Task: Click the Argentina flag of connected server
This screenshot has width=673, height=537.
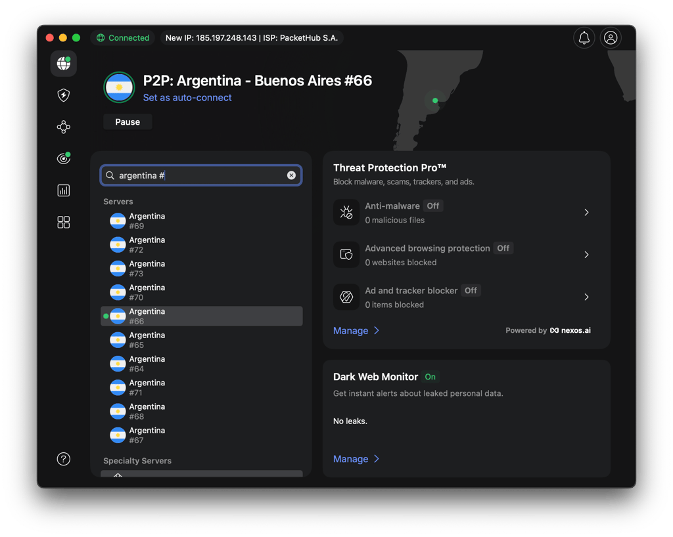Action: tap(120, 87)
